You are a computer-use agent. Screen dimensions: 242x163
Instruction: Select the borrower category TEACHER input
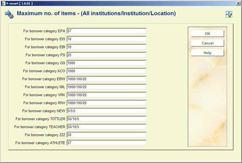point(106,127)
